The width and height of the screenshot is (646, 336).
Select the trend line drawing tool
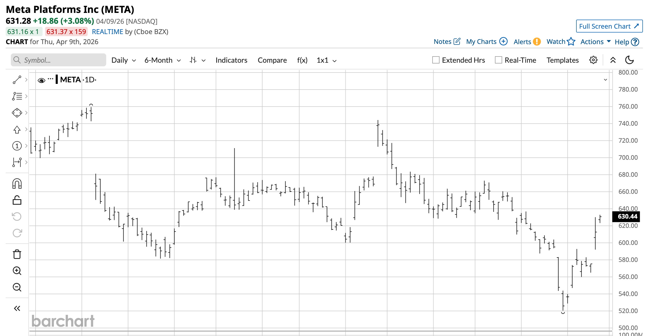coord(17,80)
